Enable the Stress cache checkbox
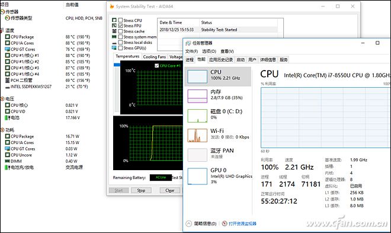Image resolution: width=391 pixels, height=233 pixels. (120, 31)
